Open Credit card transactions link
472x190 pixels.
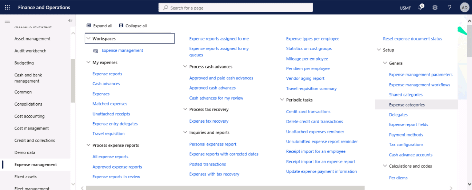pyautogui.click(x=308, y=112)
